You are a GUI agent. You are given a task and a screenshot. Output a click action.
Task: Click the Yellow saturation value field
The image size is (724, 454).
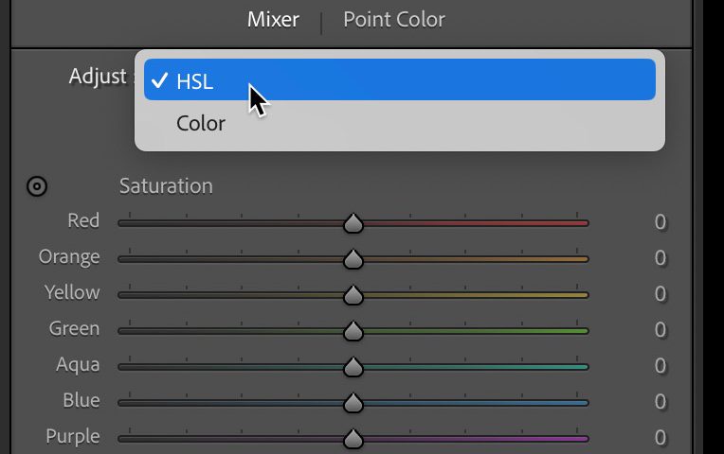tap(660, 294)
